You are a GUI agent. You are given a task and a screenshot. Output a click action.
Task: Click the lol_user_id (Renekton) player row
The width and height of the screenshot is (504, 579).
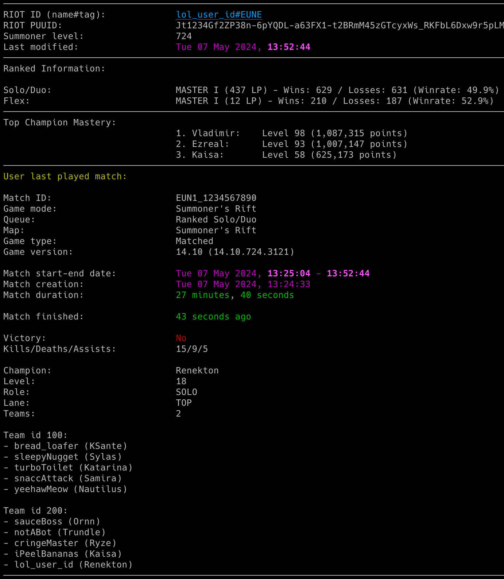click(68, 565)
